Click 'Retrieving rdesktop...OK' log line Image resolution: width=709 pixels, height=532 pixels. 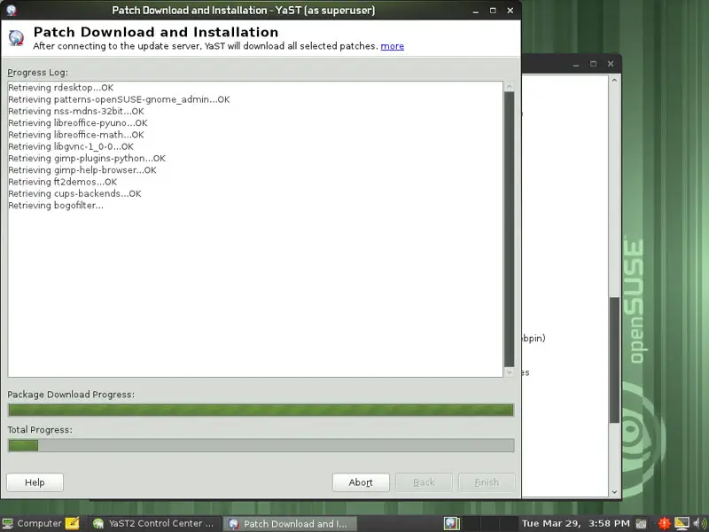point(60,88)
